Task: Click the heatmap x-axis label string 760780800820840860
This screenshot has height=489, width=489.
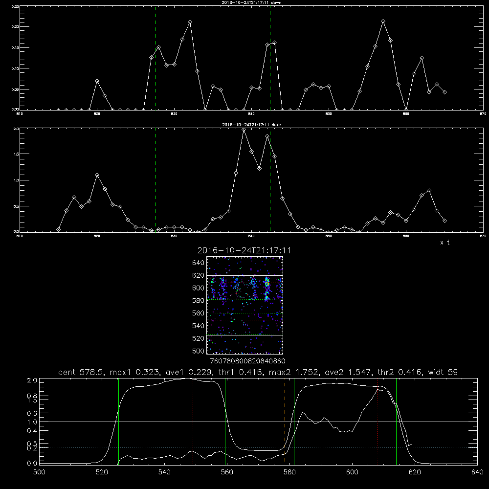Action: pyautogui.click(x=248, y=361)
